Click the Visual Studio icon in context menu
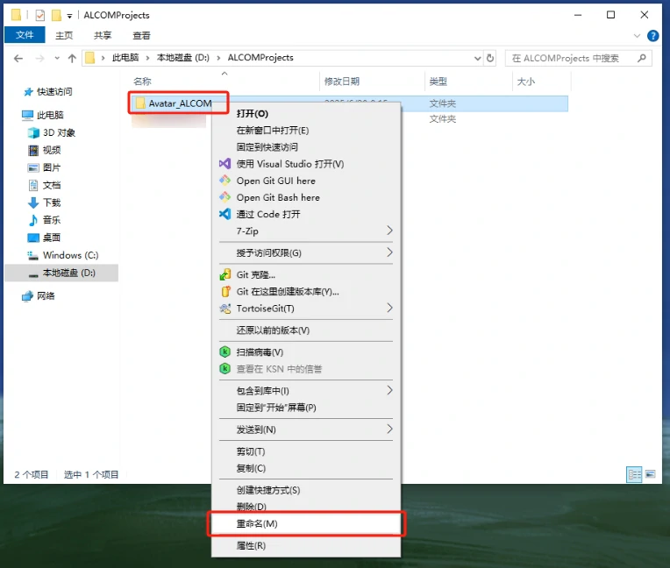 [225, 164]
